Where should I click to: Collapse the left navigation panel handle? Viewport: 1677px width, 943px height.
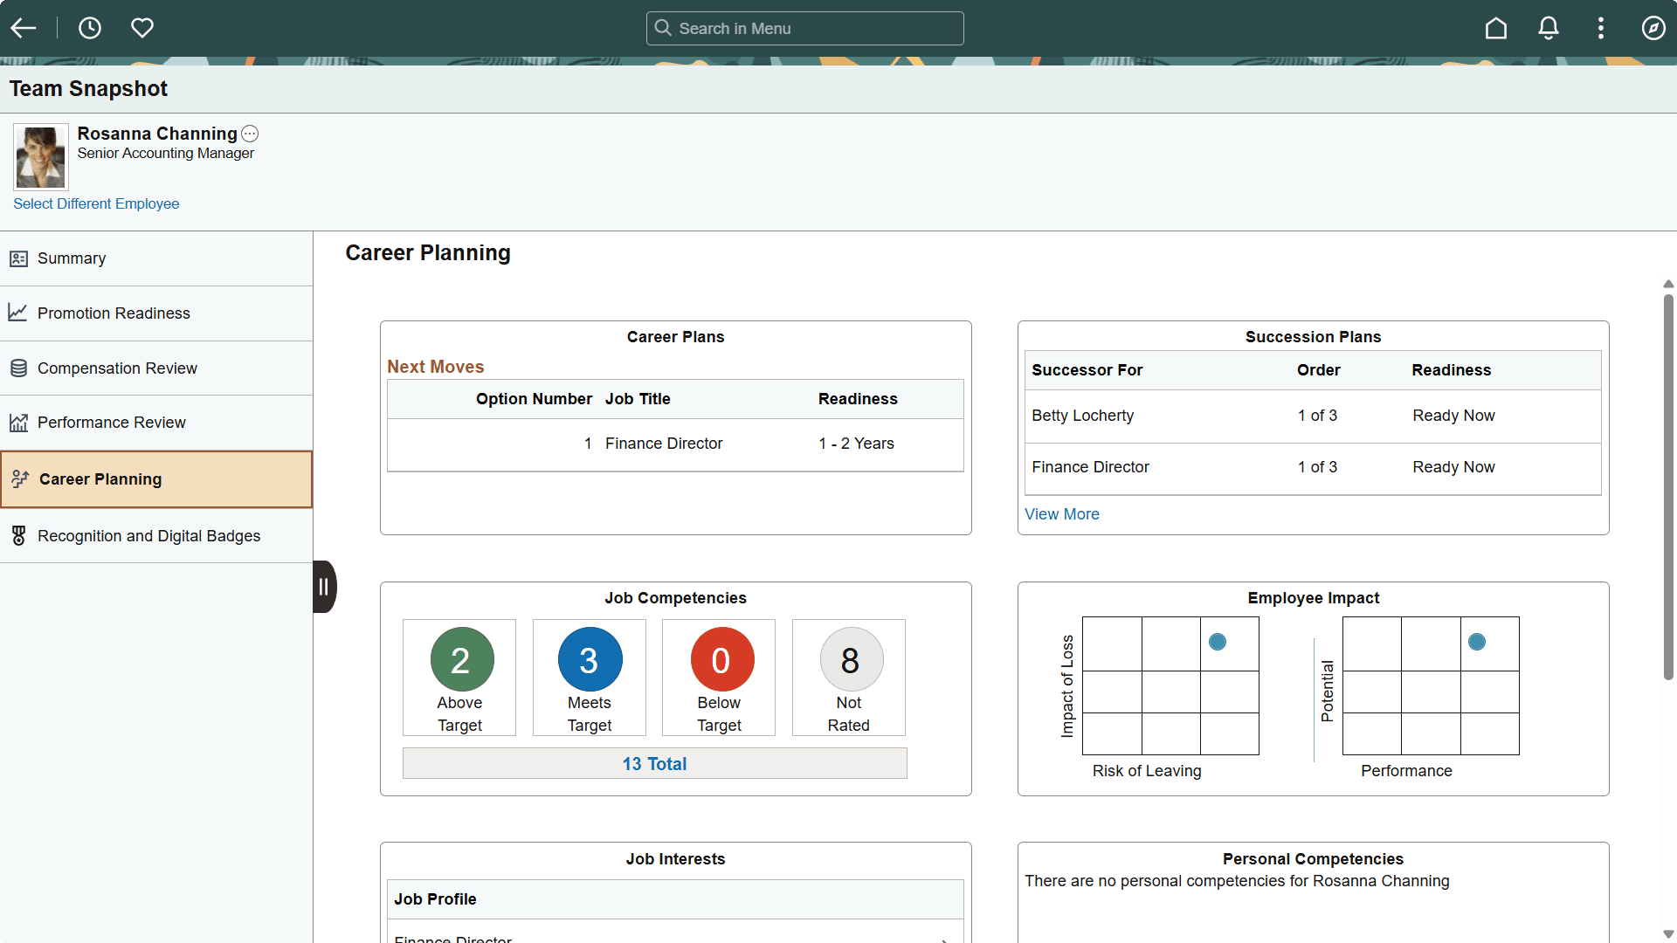pyautogui.click(x=324, y=587)
